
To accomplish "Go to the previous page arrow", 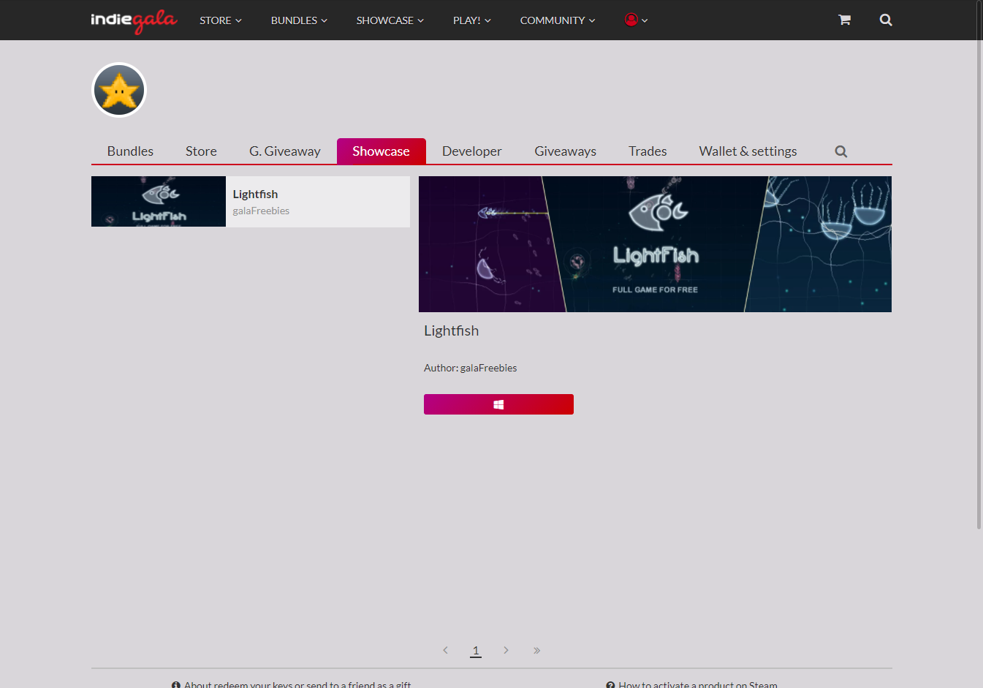I will click(445, 650).
